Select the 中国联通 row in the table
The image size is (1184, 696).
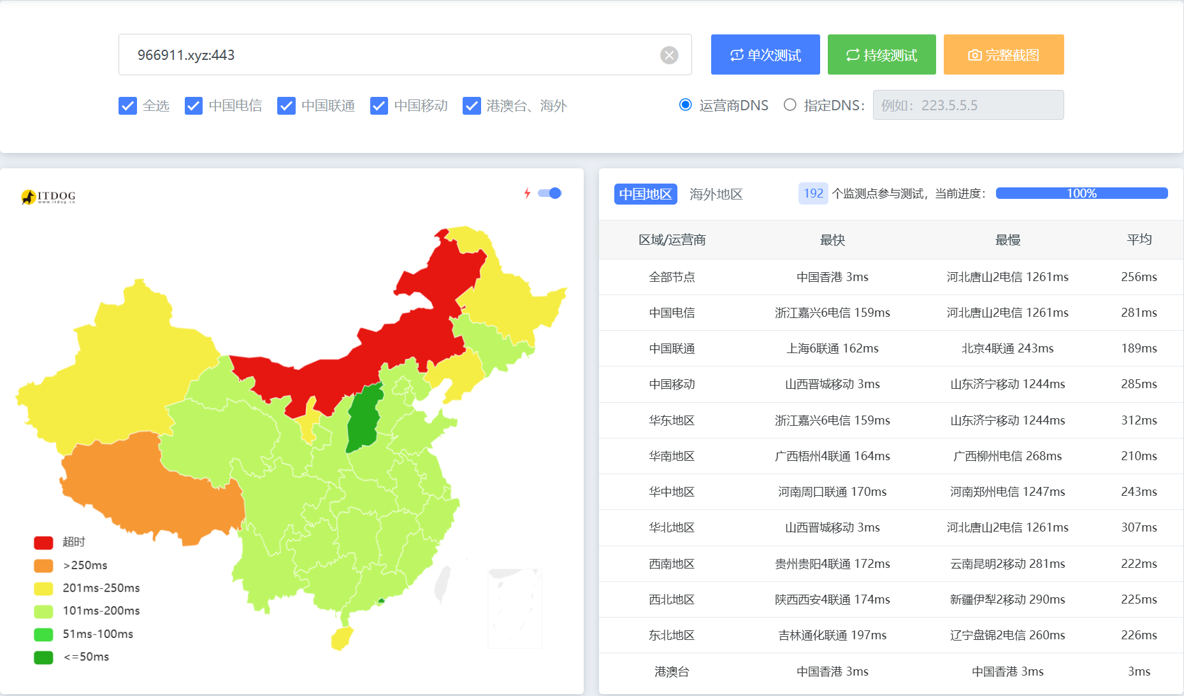891,348
